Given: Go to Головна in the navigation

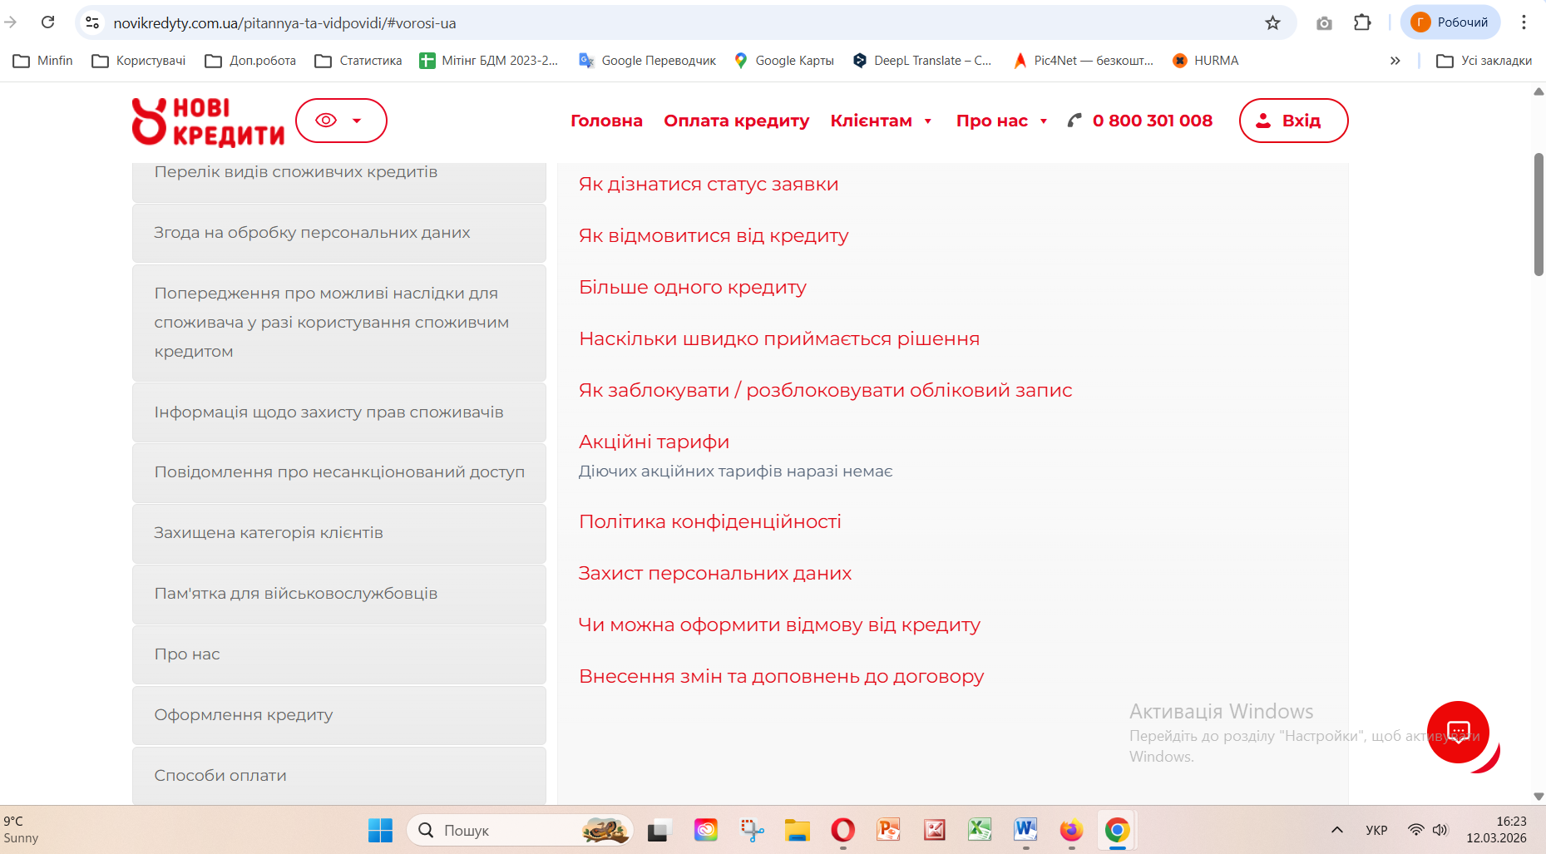Looking at the screenshot, I should (x=606, y=121).
